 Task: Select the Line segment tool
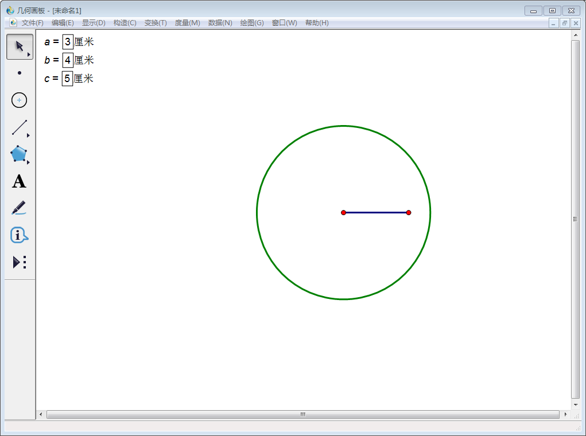pyautogui.click(x=20, y=127)
